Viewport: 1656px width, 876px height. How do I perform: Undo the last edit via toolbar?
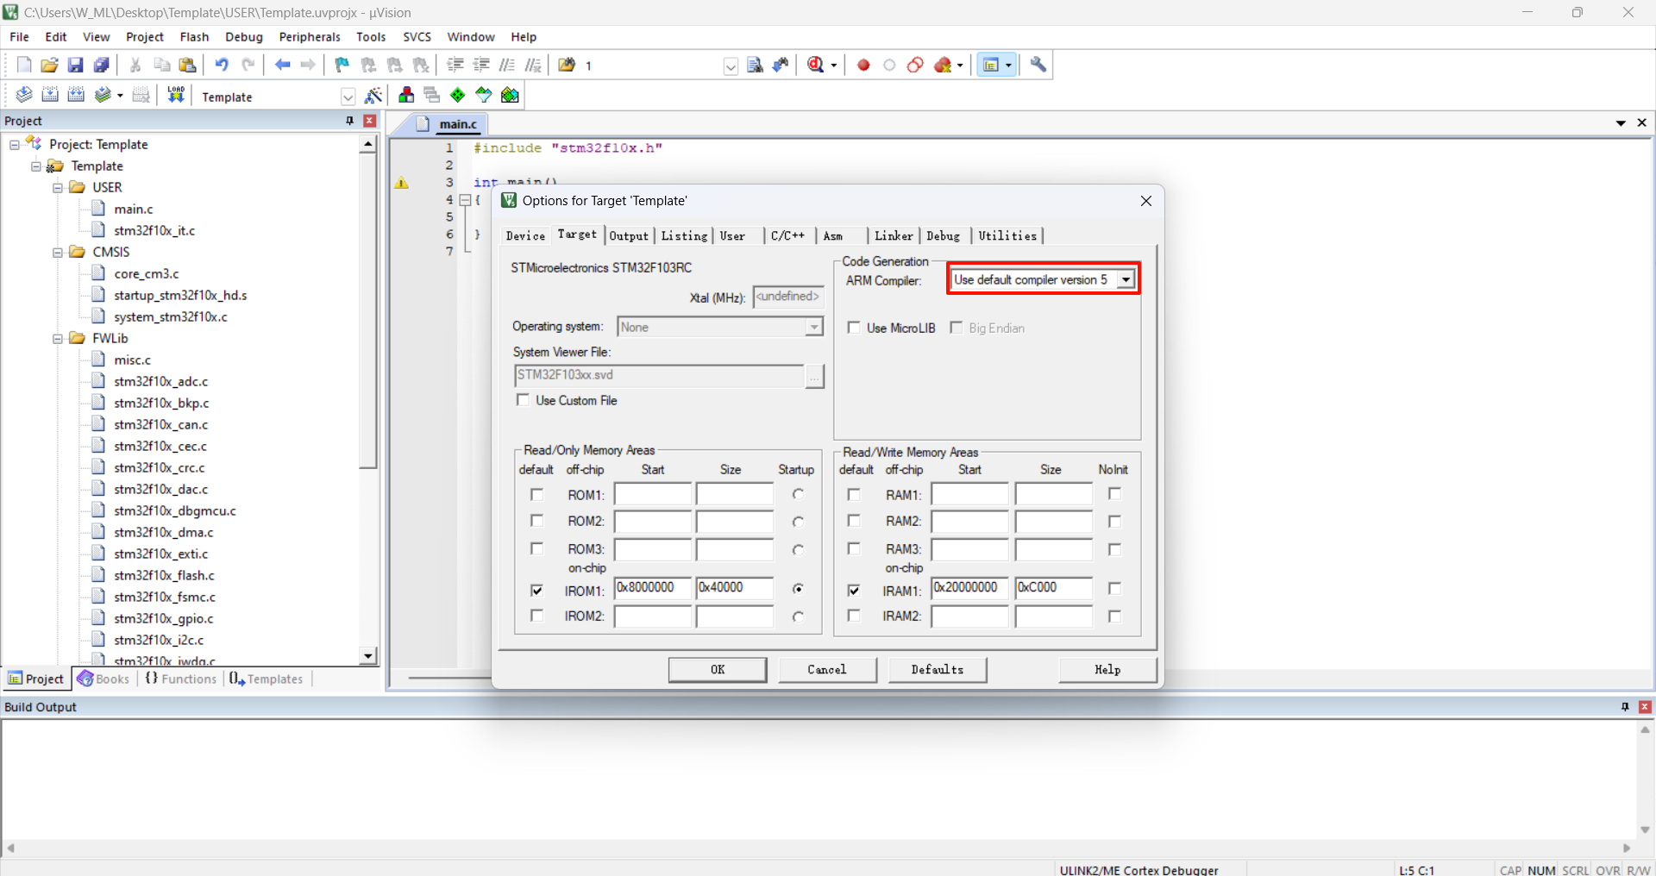(x=222, y=65)
